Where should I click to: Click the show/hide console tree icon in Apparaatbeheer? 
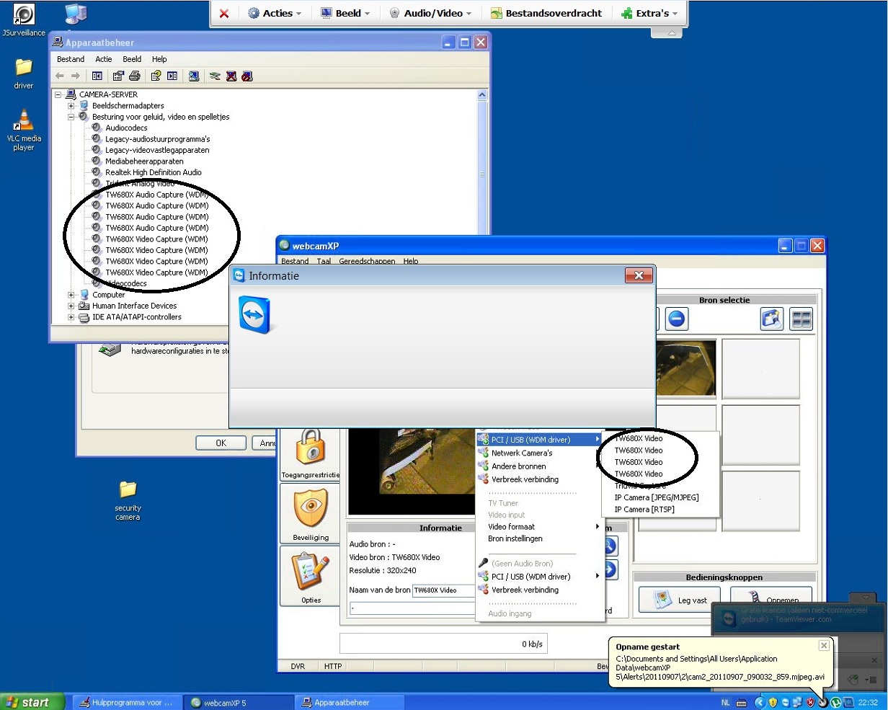click(97, 76)
